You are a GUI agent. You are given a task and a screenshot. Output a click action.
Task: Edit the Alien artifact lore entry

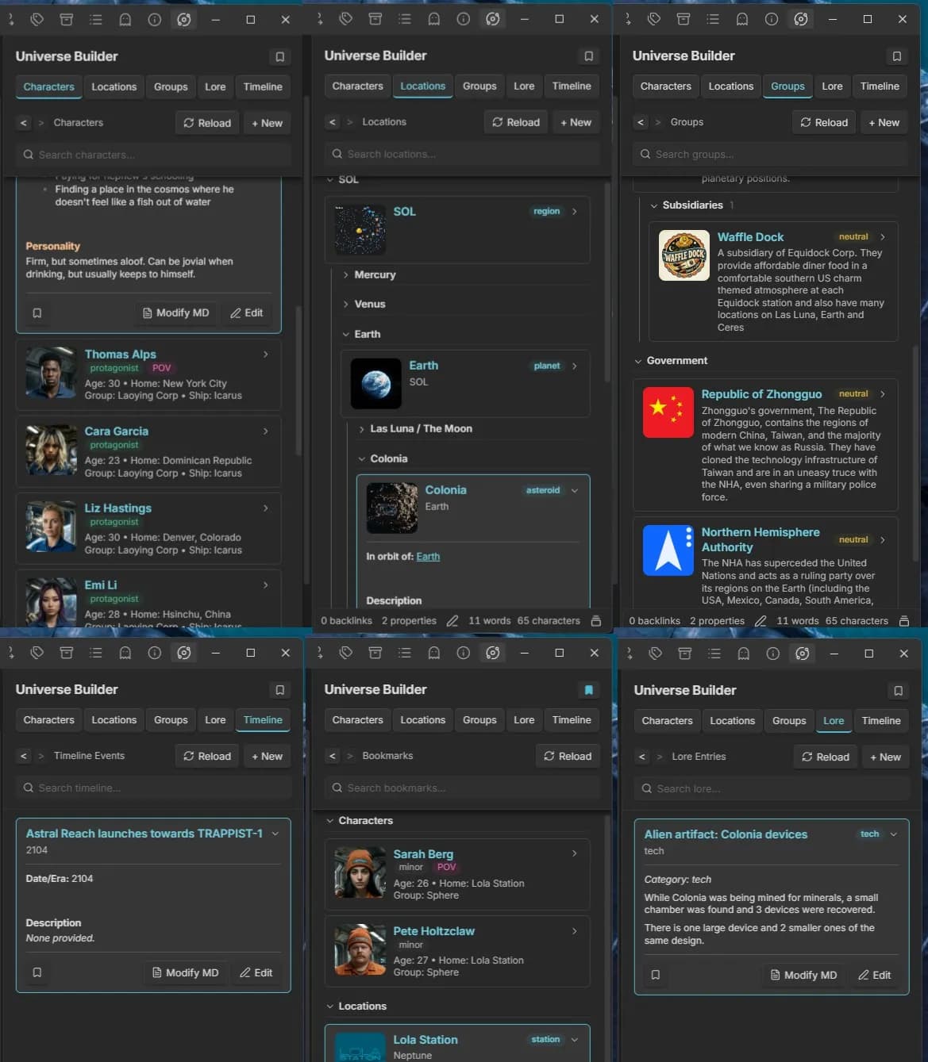coord(875,975)
